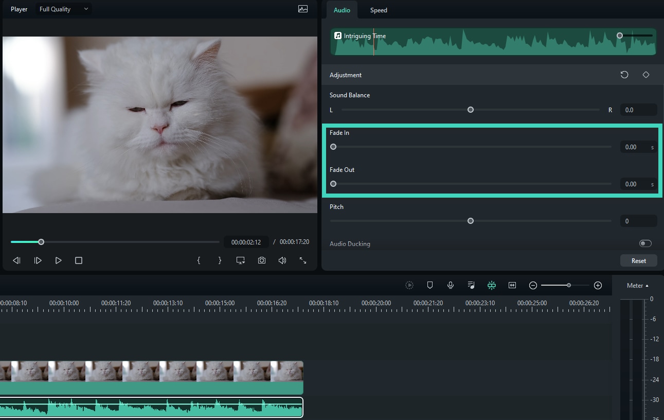664x420 pixels.
Task: Click the player progress bar handle
Action: (41, 242)
